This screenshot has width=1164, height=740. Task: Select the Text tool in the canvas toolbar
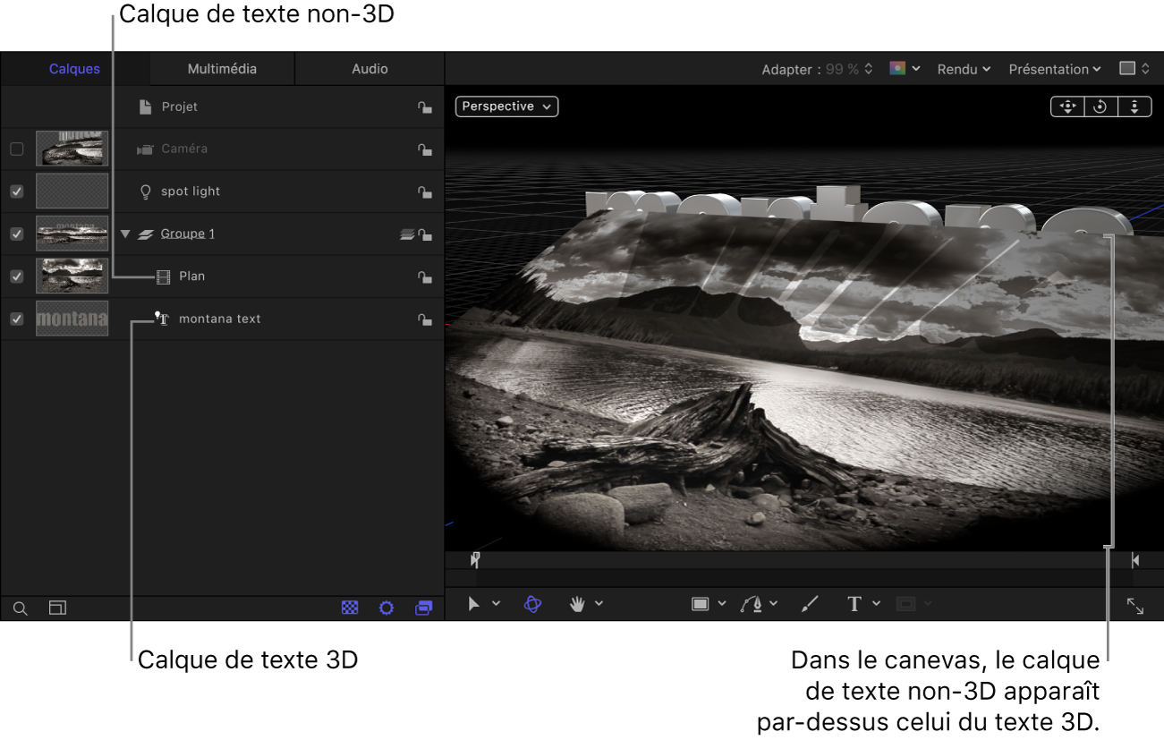tap(854, 604)
